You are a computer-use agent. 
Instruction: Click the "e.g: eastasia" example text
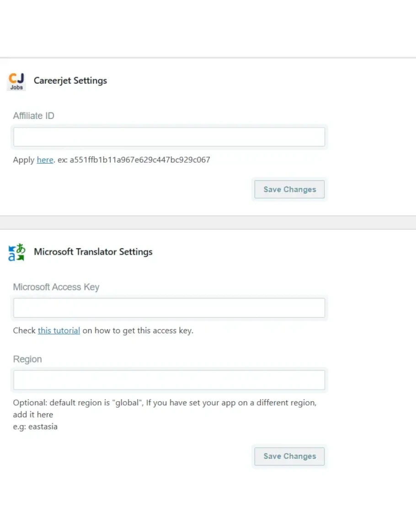click(x=35, y=427)
